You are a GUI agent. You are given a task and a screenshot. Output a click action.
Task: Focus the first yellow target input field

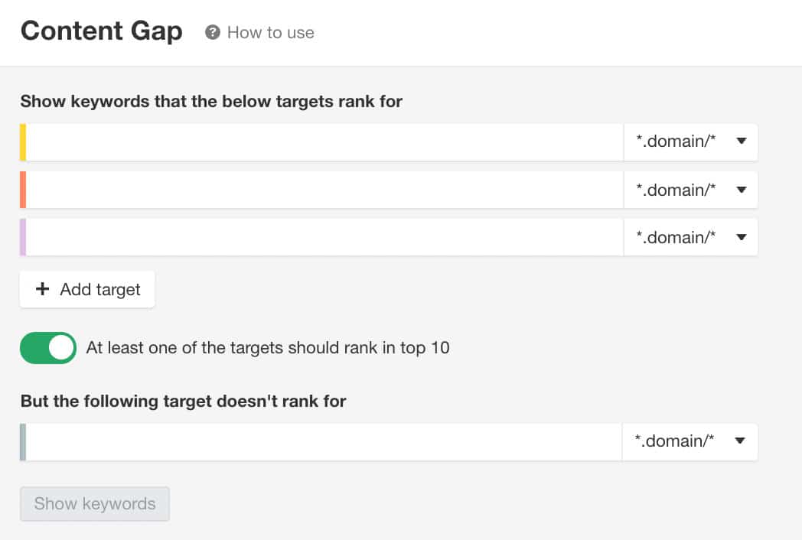click(324, 142)
